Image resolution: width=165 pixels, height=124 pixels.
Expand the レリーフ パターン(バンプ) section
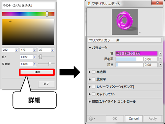click(x=90, y=87)
